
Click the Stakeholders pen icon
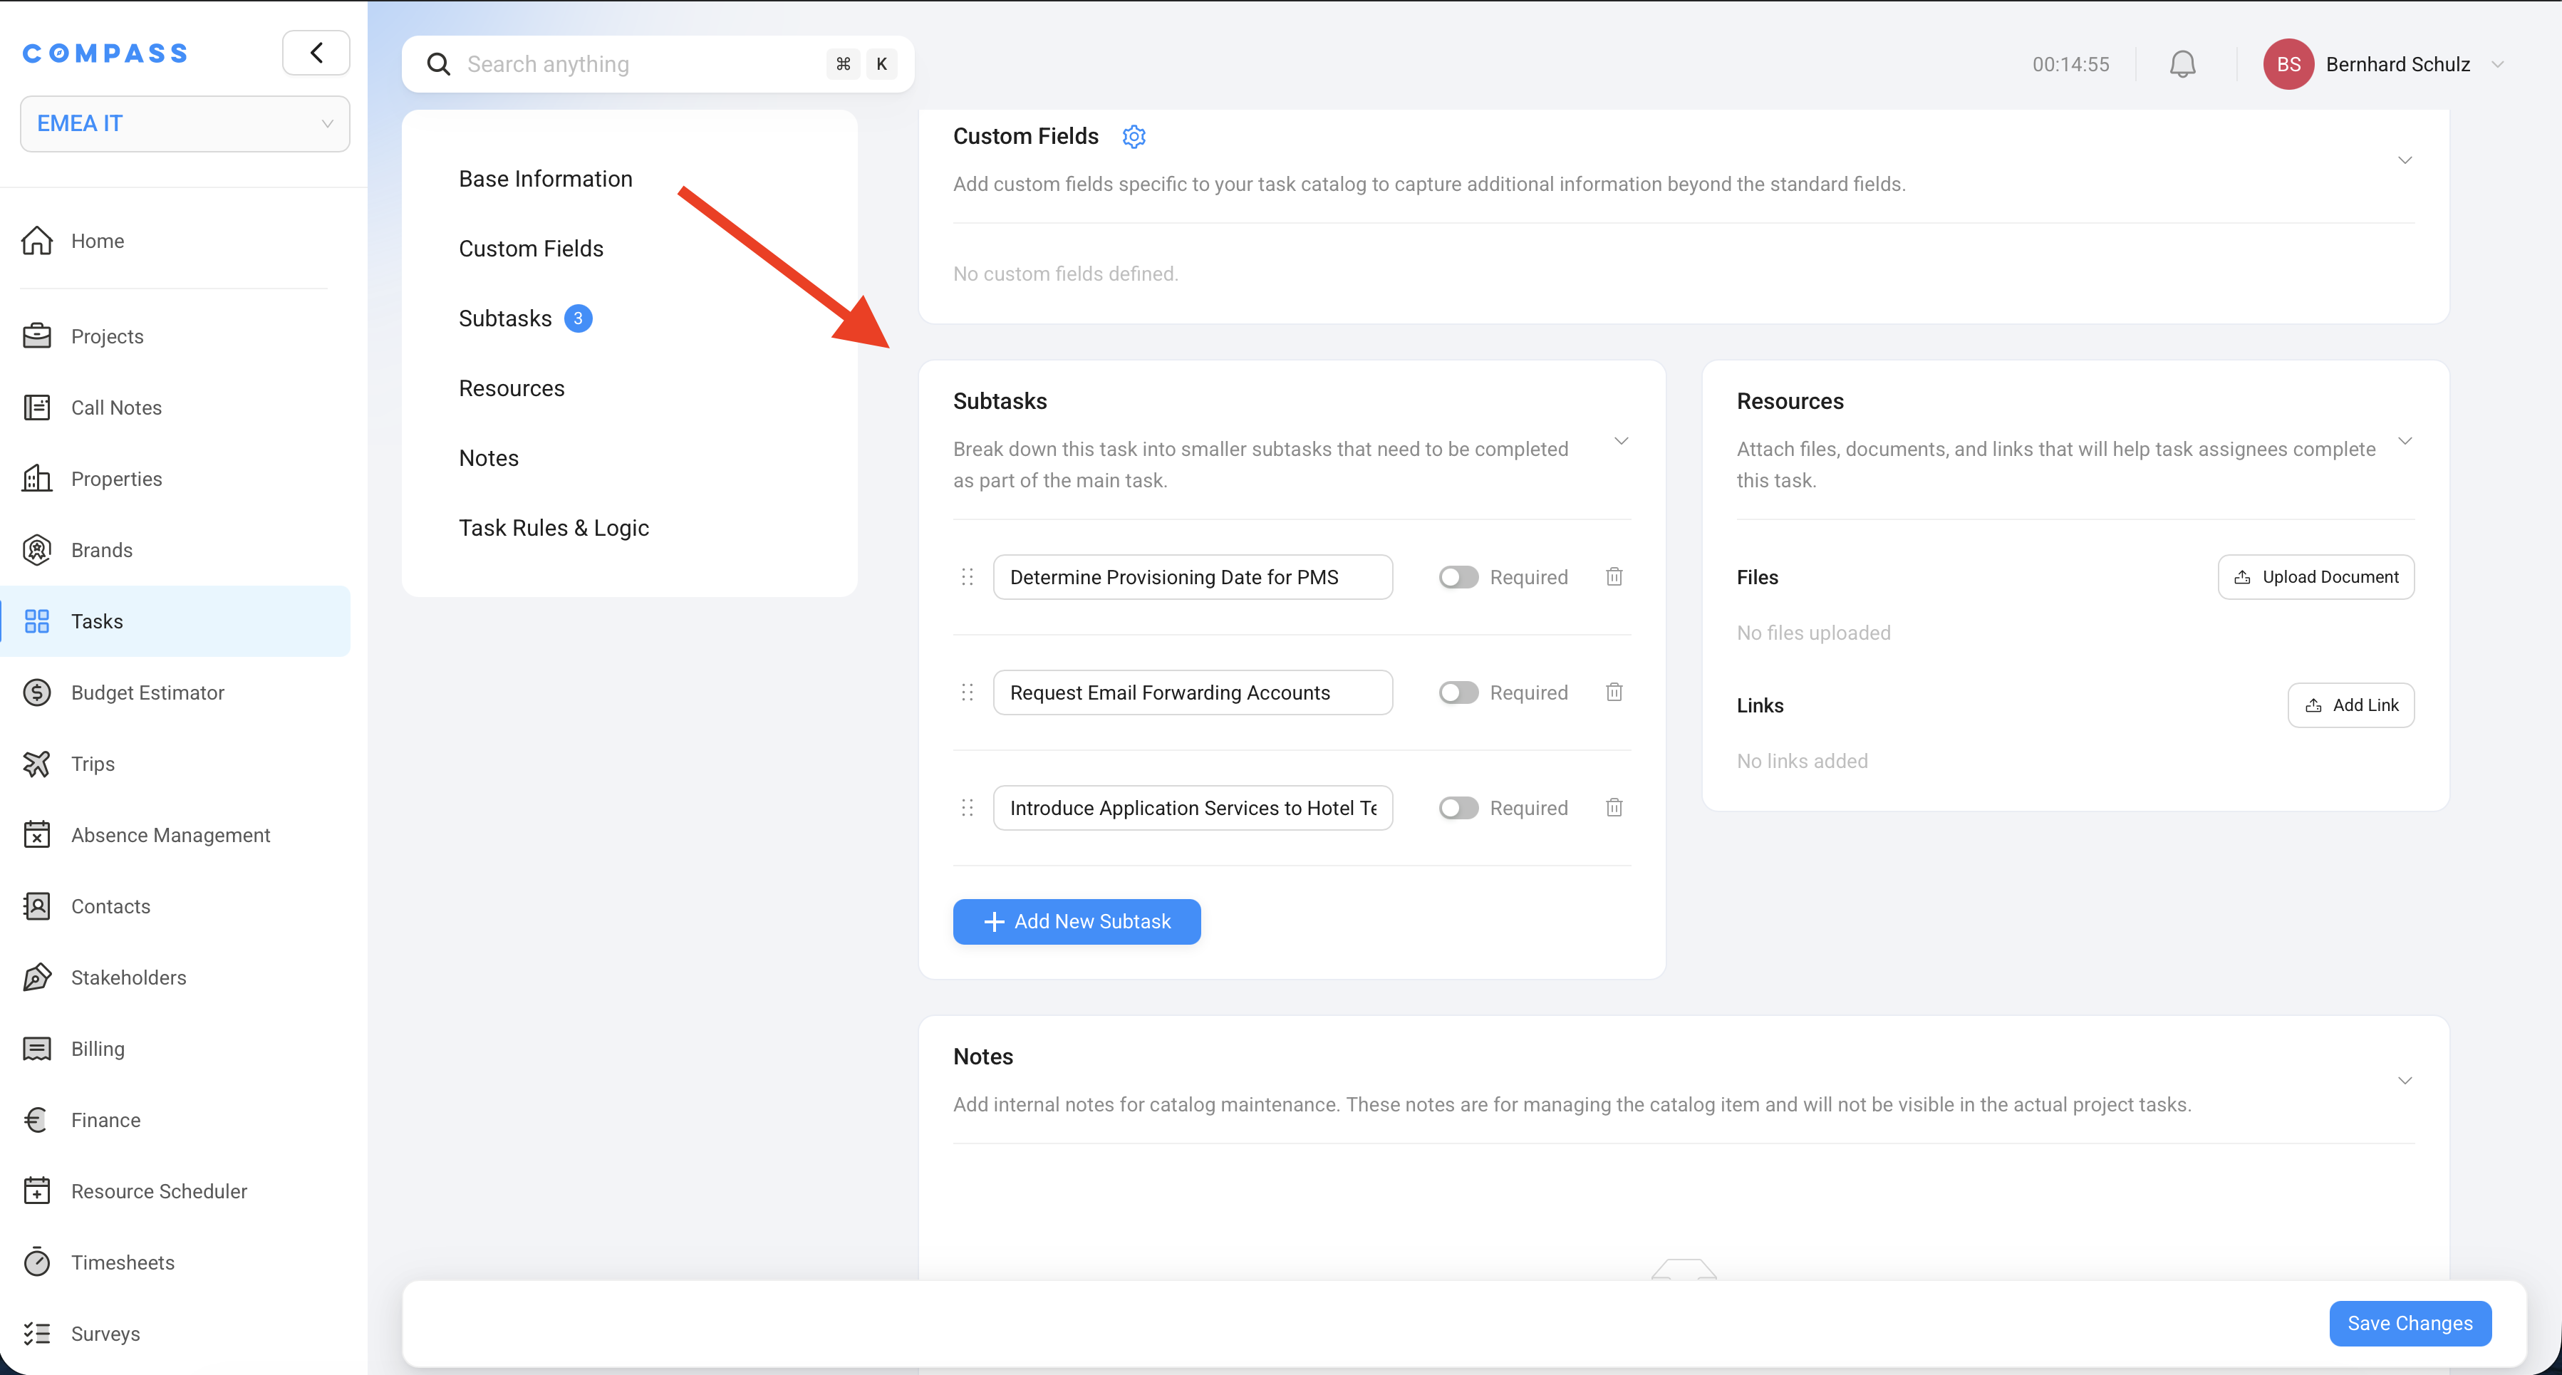click(x=37, y=977)
